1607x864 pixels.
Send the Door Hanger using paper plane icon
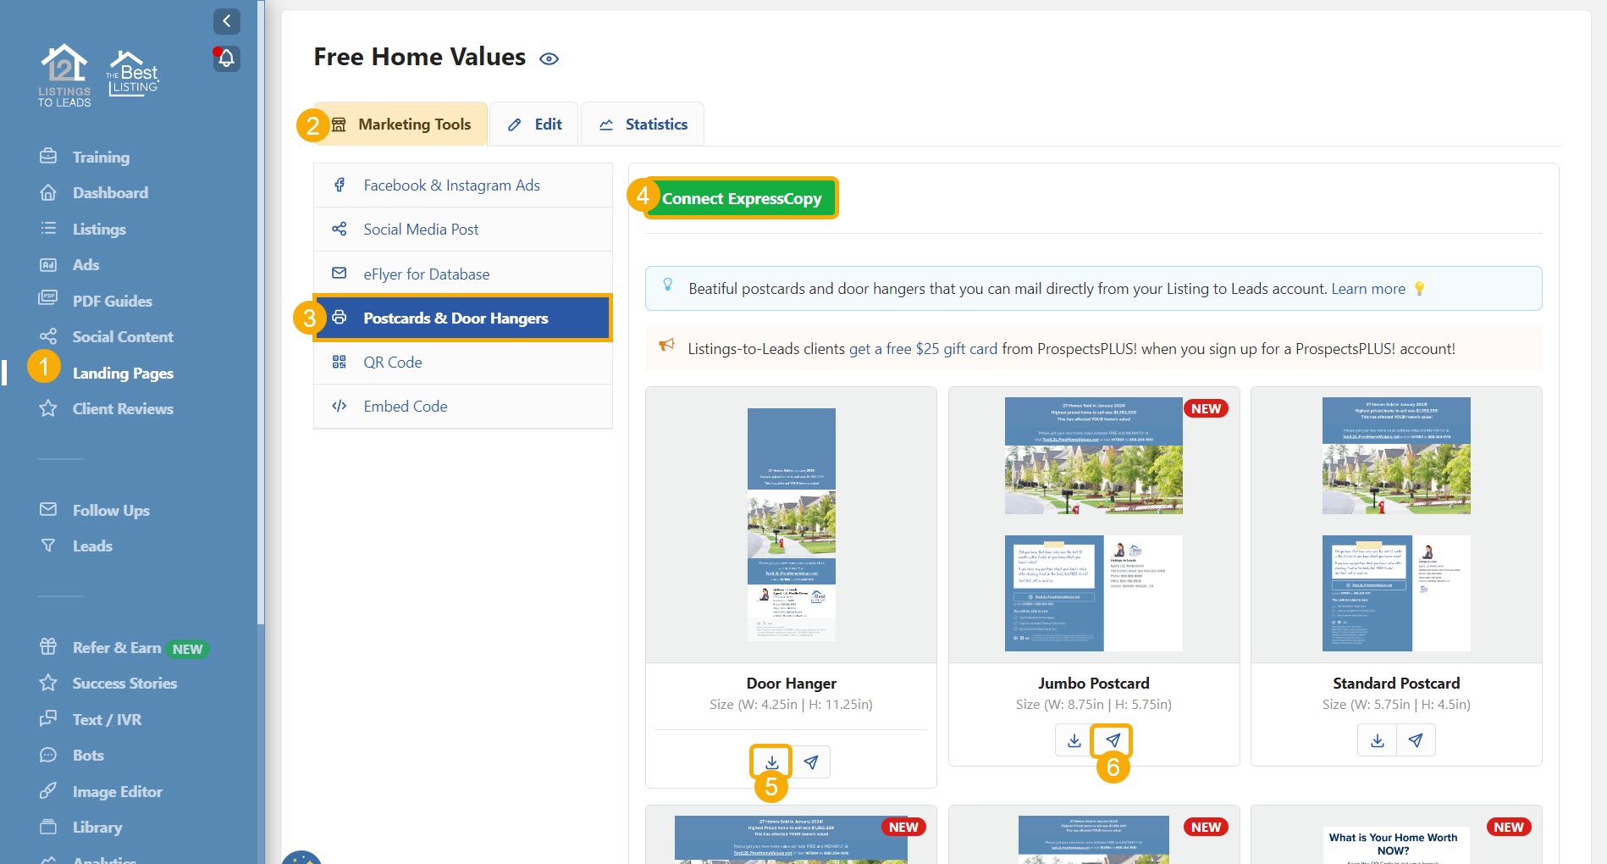coord(811,762)
